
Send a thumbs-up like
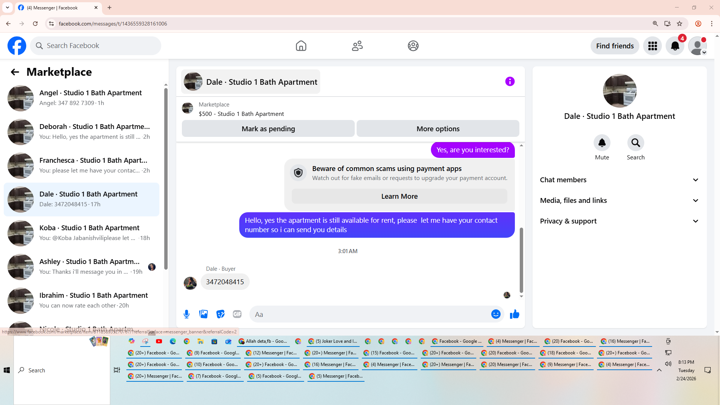pos(514,314)
